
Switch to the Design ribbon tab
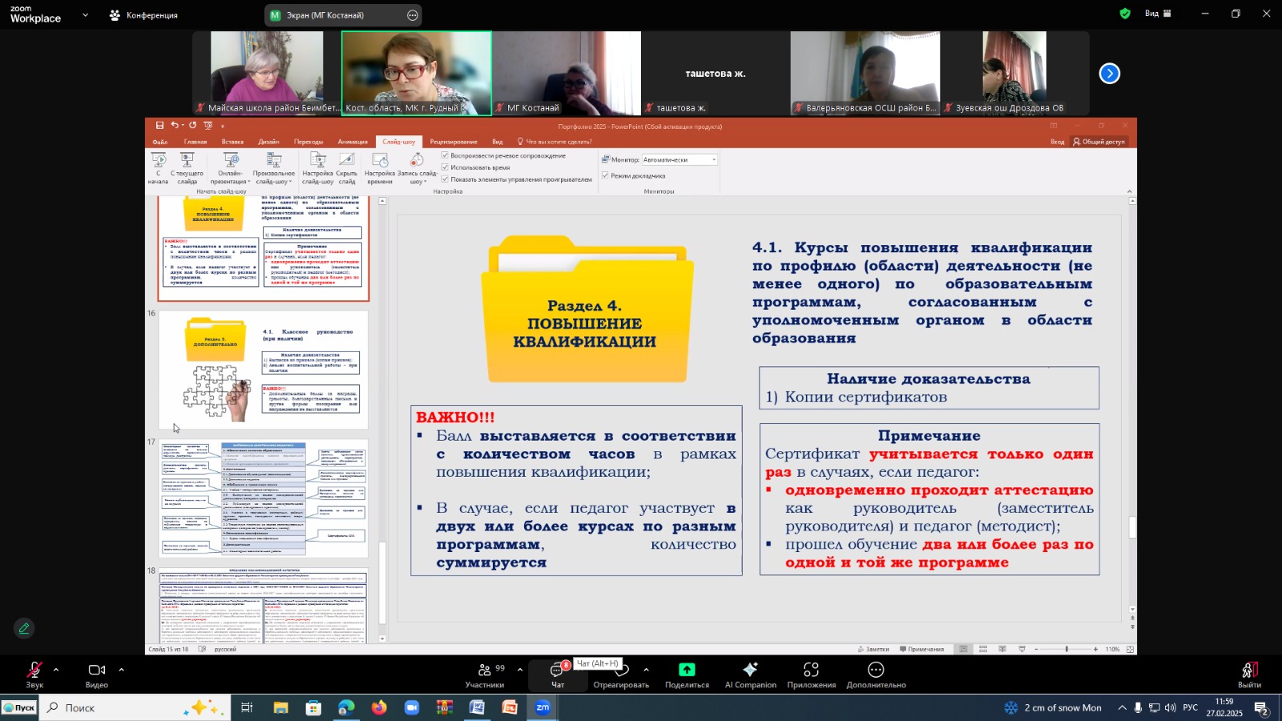(268, 142)
